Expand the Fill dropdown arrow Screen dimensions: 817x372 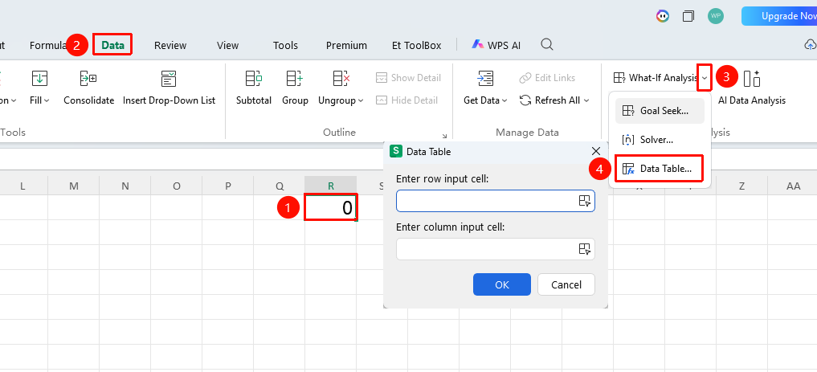click(47, 100)
